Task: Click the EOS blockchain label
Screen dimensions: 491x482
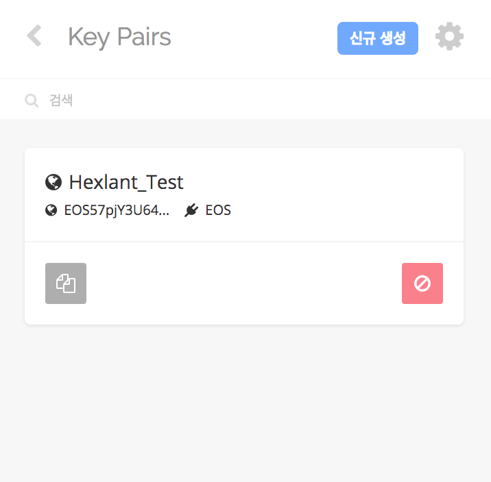Action: [218, 210]
